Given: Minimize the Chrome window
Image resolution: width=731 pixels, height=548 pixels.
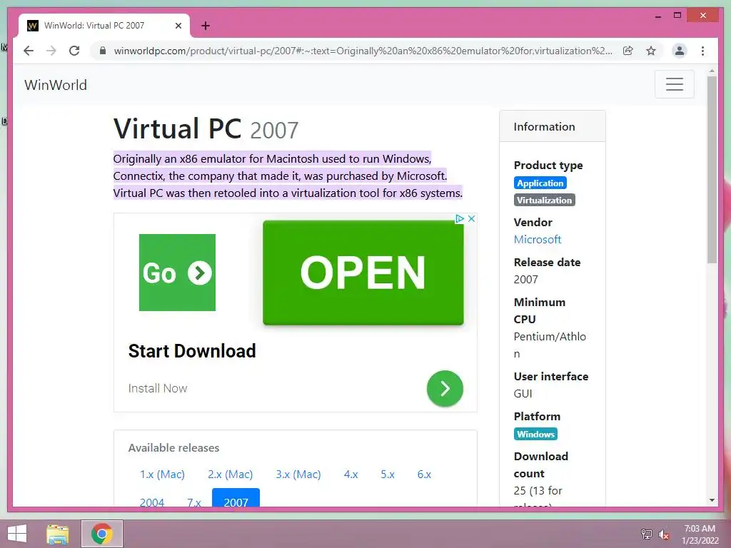Looking at the screenshot, I should coord(657,16).
